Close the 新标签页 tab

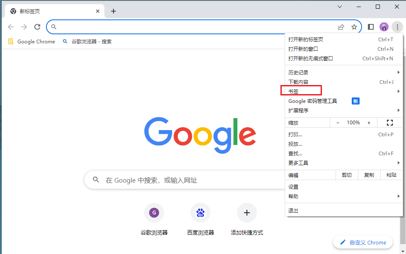98,11
